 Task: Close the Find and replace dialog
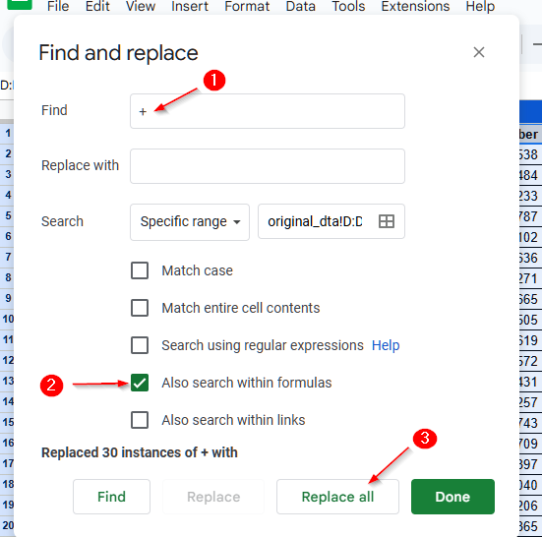click(x=479, y=52)
